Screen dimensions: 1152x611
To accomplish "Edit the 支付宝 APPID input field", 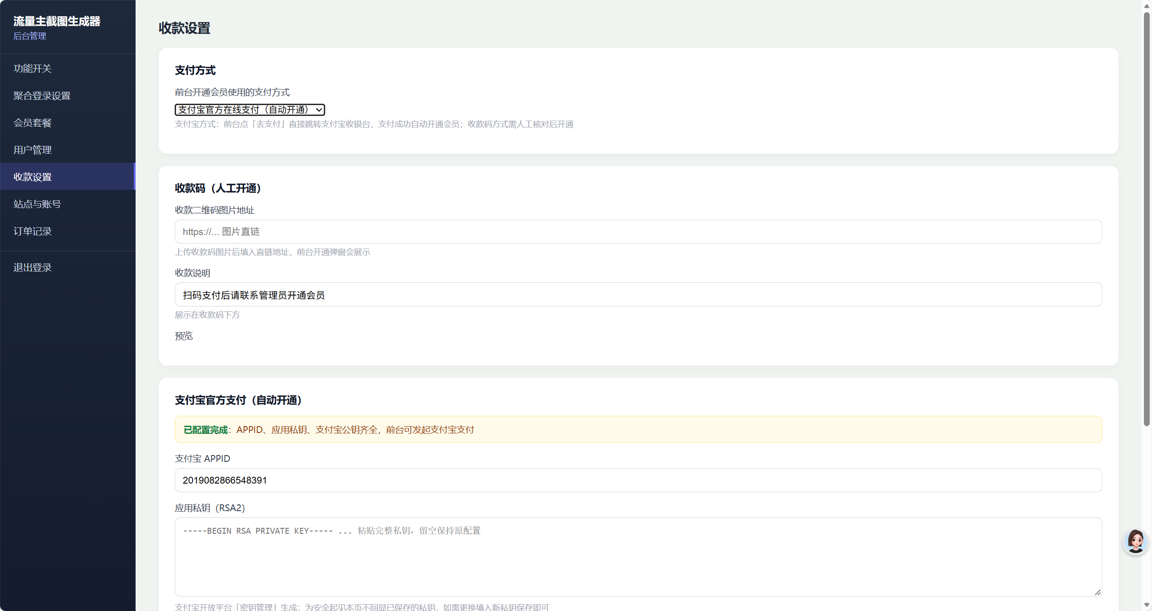I will tap(638, 480).
